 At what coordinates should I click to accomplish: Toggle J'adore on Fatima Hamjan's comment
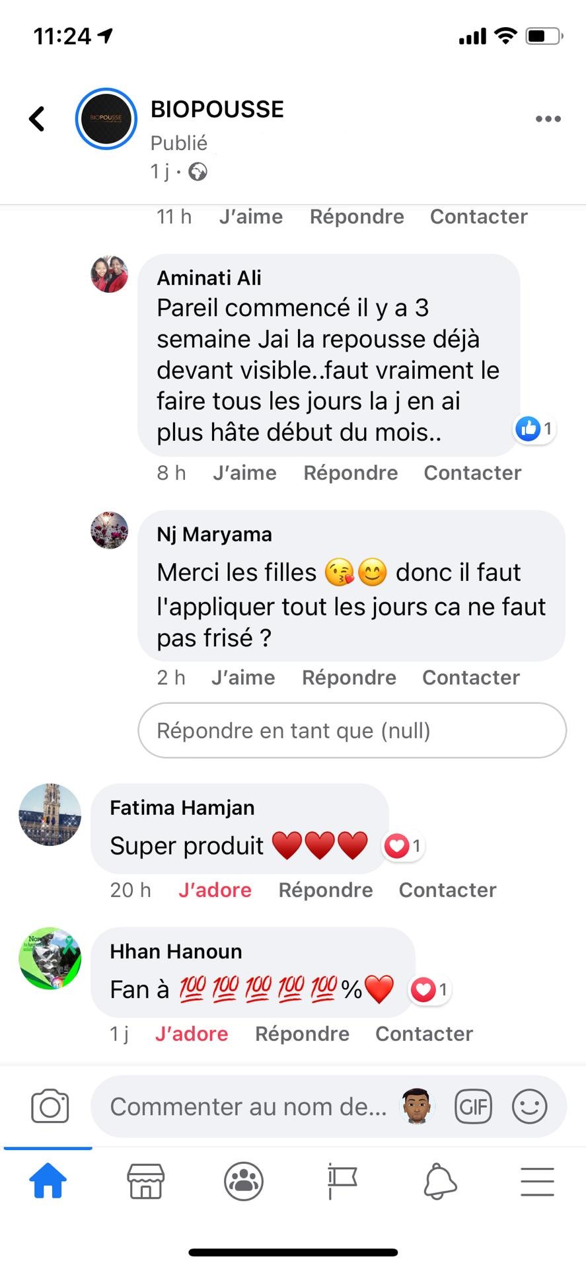tap(215, 890)
